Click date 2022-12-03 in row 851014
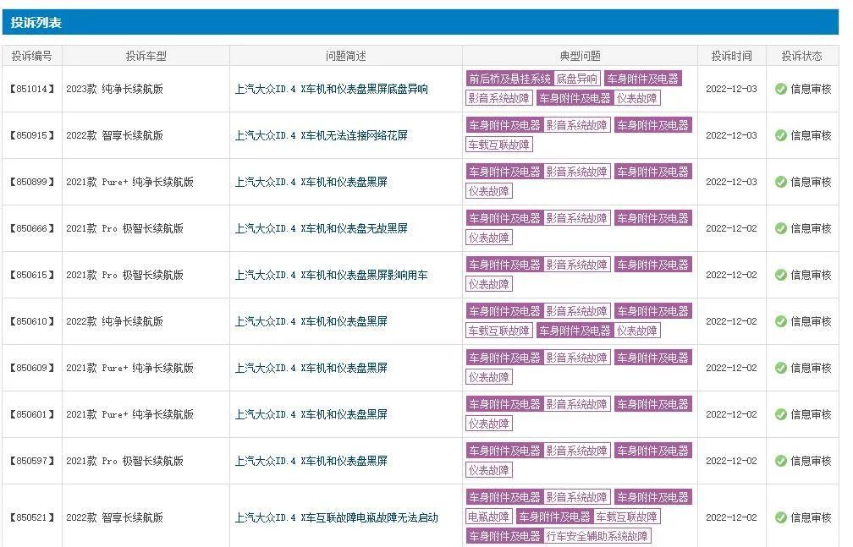 731,89
